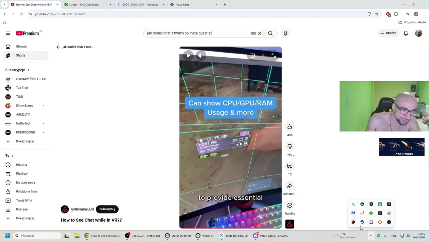Image resolution: width=429 pixels, height=241 pixels.
Task: Play the paused short video
Action: pyautogui.click(x=188, y=56)
